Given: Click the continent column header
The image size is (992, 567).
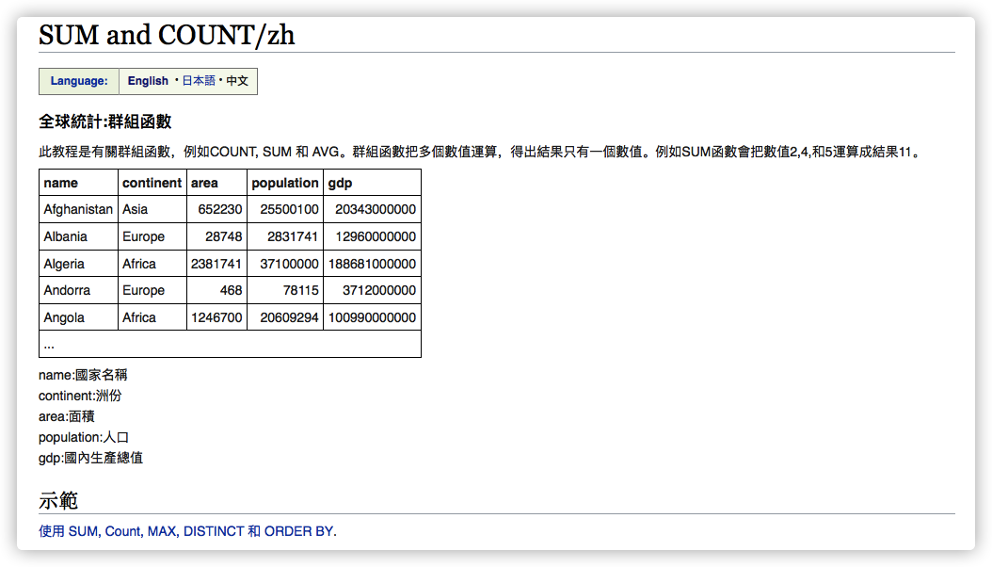Looking at the screenshot, I should 152,182.
